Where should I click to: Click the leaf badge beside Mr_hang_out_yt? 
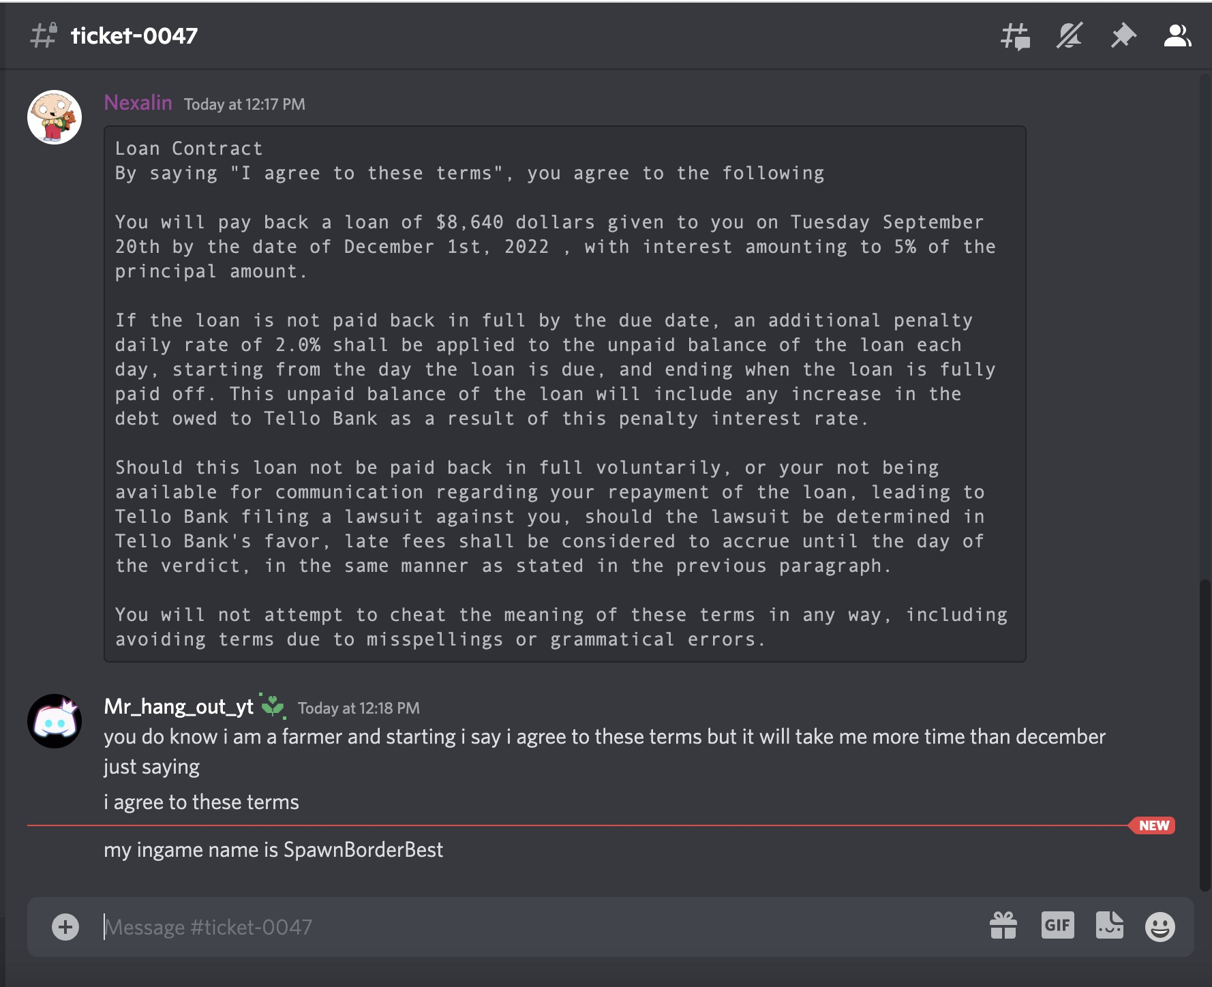point(273,705)
